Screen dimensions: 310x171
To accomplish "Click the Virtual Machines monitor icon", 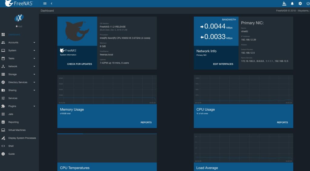I will pyautogui.click(x=3, y=130).
